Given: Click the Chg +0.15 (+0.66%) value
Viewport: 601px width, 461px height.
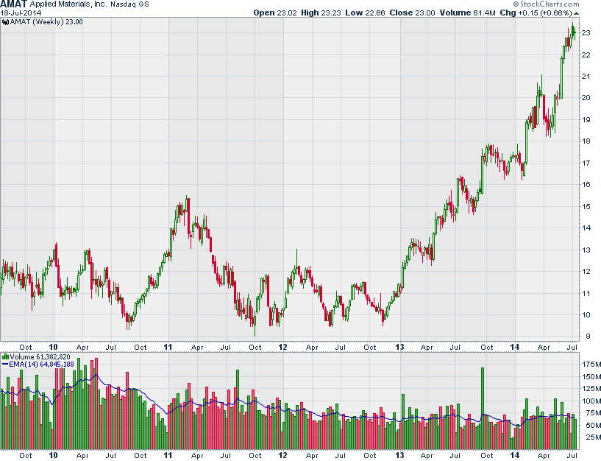Looking at the screenshot, I should point(536,13).
